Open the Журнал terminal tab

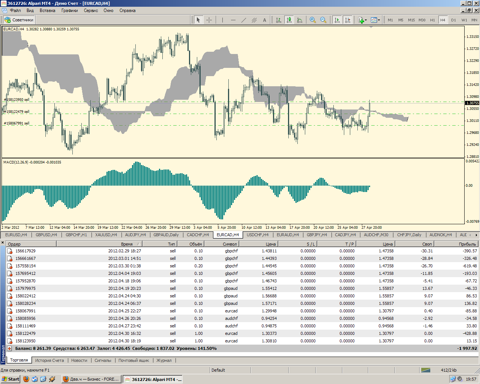pyautogui.click(x=164, y=360)
